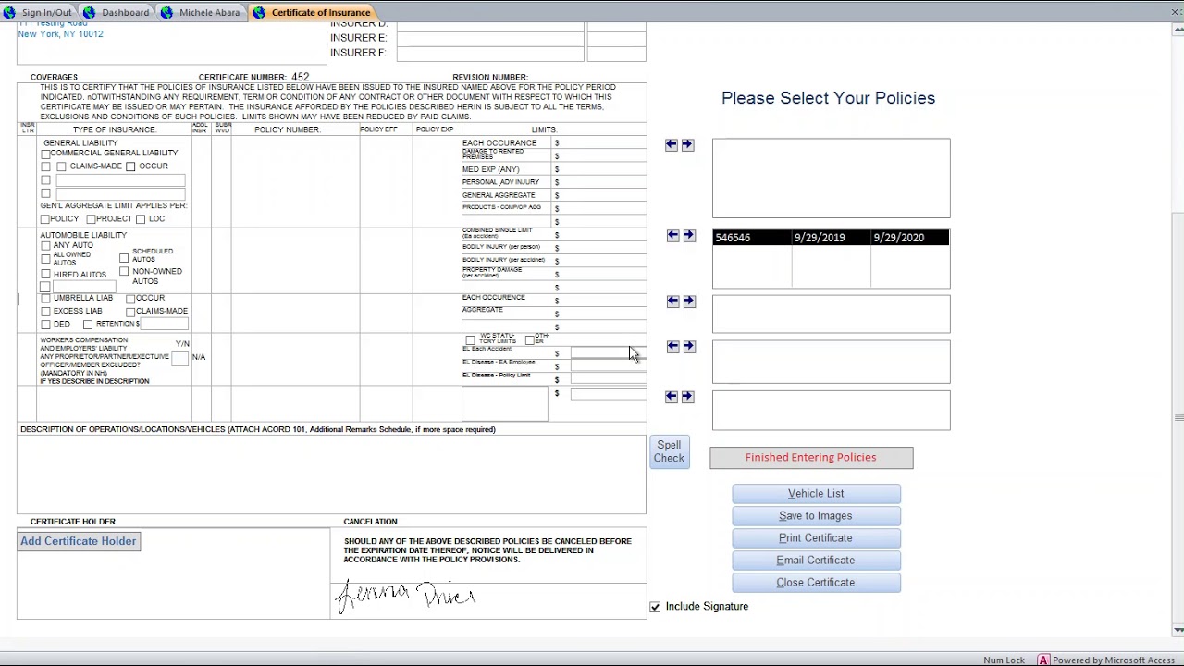Check the Non-Owned Autos box
Image resolution: width=1184 pixels, height=666 pixels.
(124, 272)
